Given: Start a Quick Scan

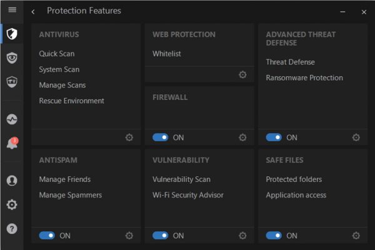Looking at the screenshot, I should [x=57, y=54].
